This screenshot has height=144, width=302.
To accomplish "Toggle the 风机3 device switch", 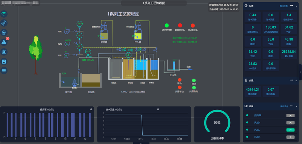I will point(290,137).
